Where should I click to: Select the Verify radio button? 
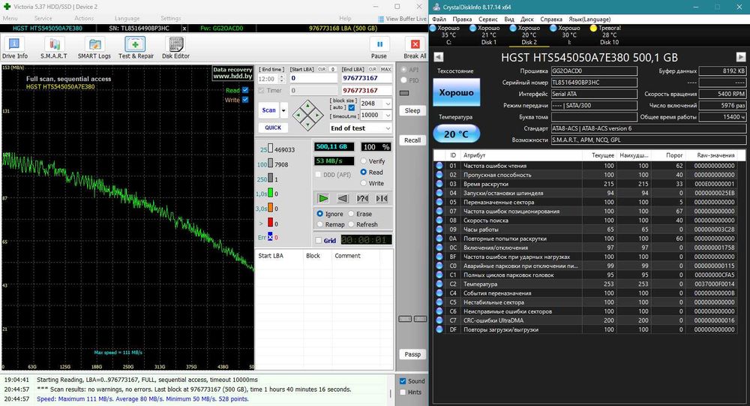(x=364, y=161)
